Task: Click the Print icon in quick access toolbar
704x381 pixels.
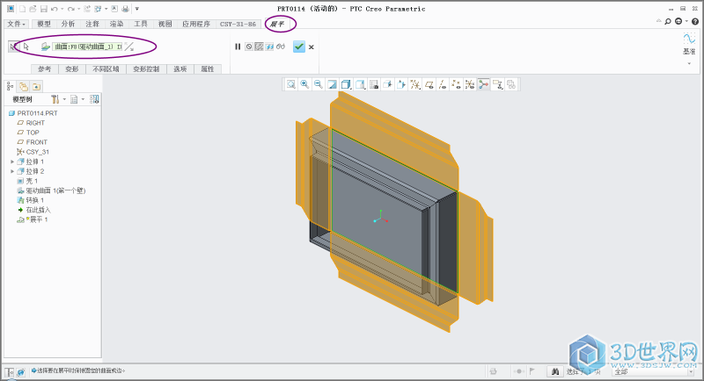Action: [125, 9]
